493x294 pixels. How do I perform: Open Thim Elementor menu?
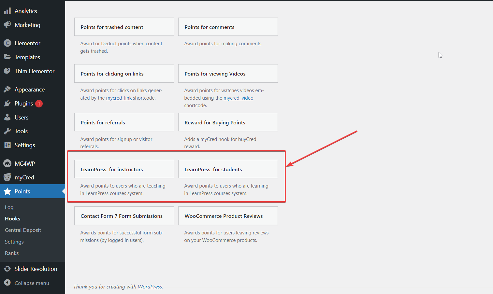pos(35,71)
